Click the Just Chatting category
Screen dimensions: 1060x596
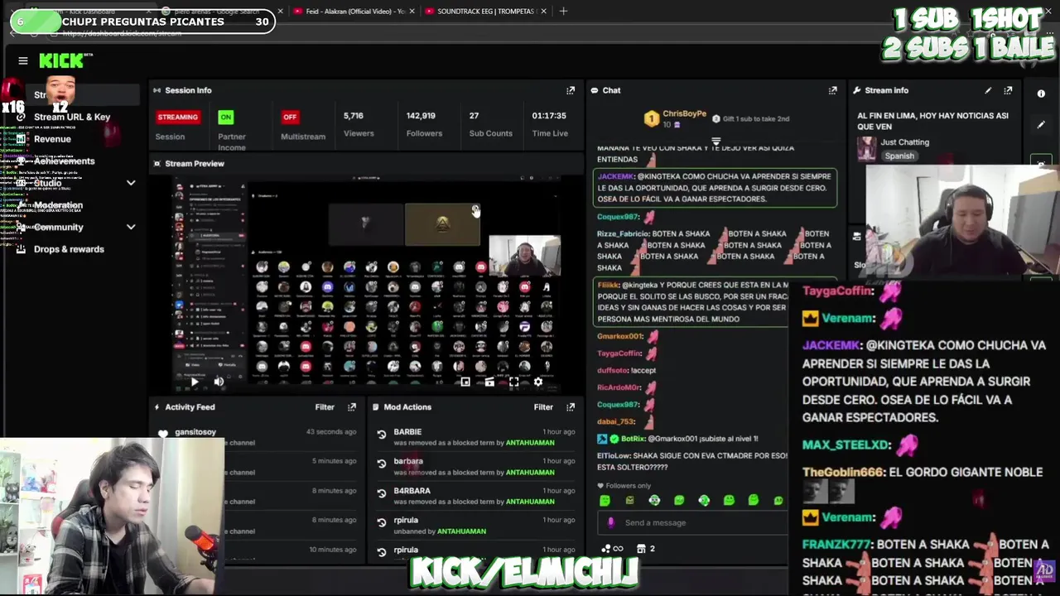[905, 142]
